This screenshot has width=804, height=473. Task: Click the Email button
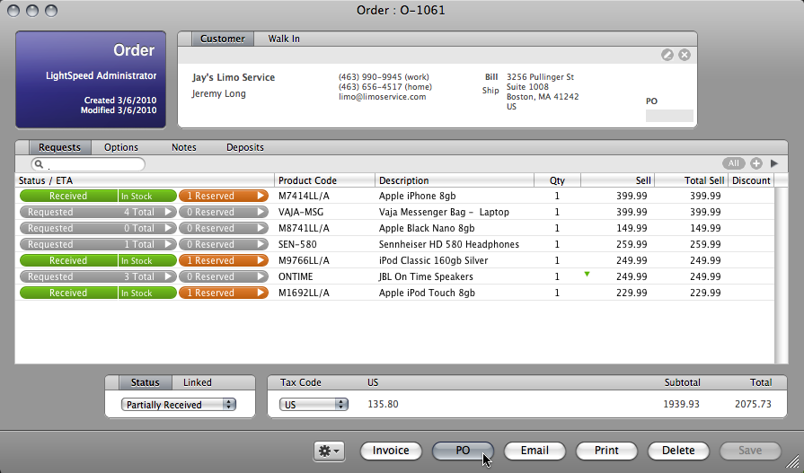pos(535,451)
